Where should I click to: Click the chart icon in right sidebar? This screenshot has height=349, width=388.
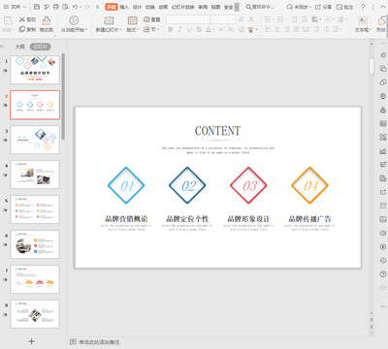383,151
